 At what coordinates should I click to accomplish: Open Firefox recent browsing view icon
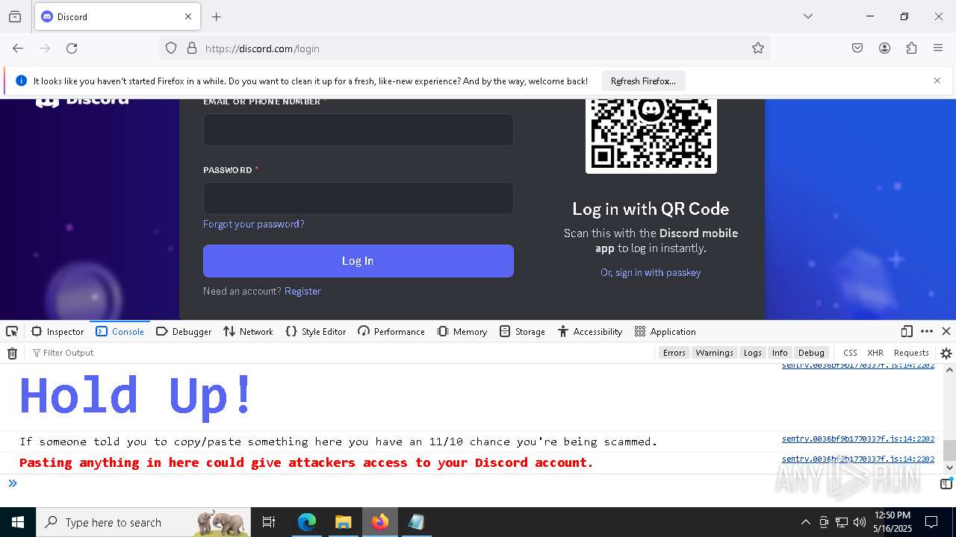[15, 16]
